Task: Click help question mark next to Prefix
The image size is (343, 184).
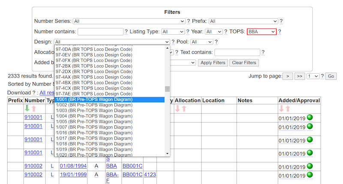Action: 281,21
